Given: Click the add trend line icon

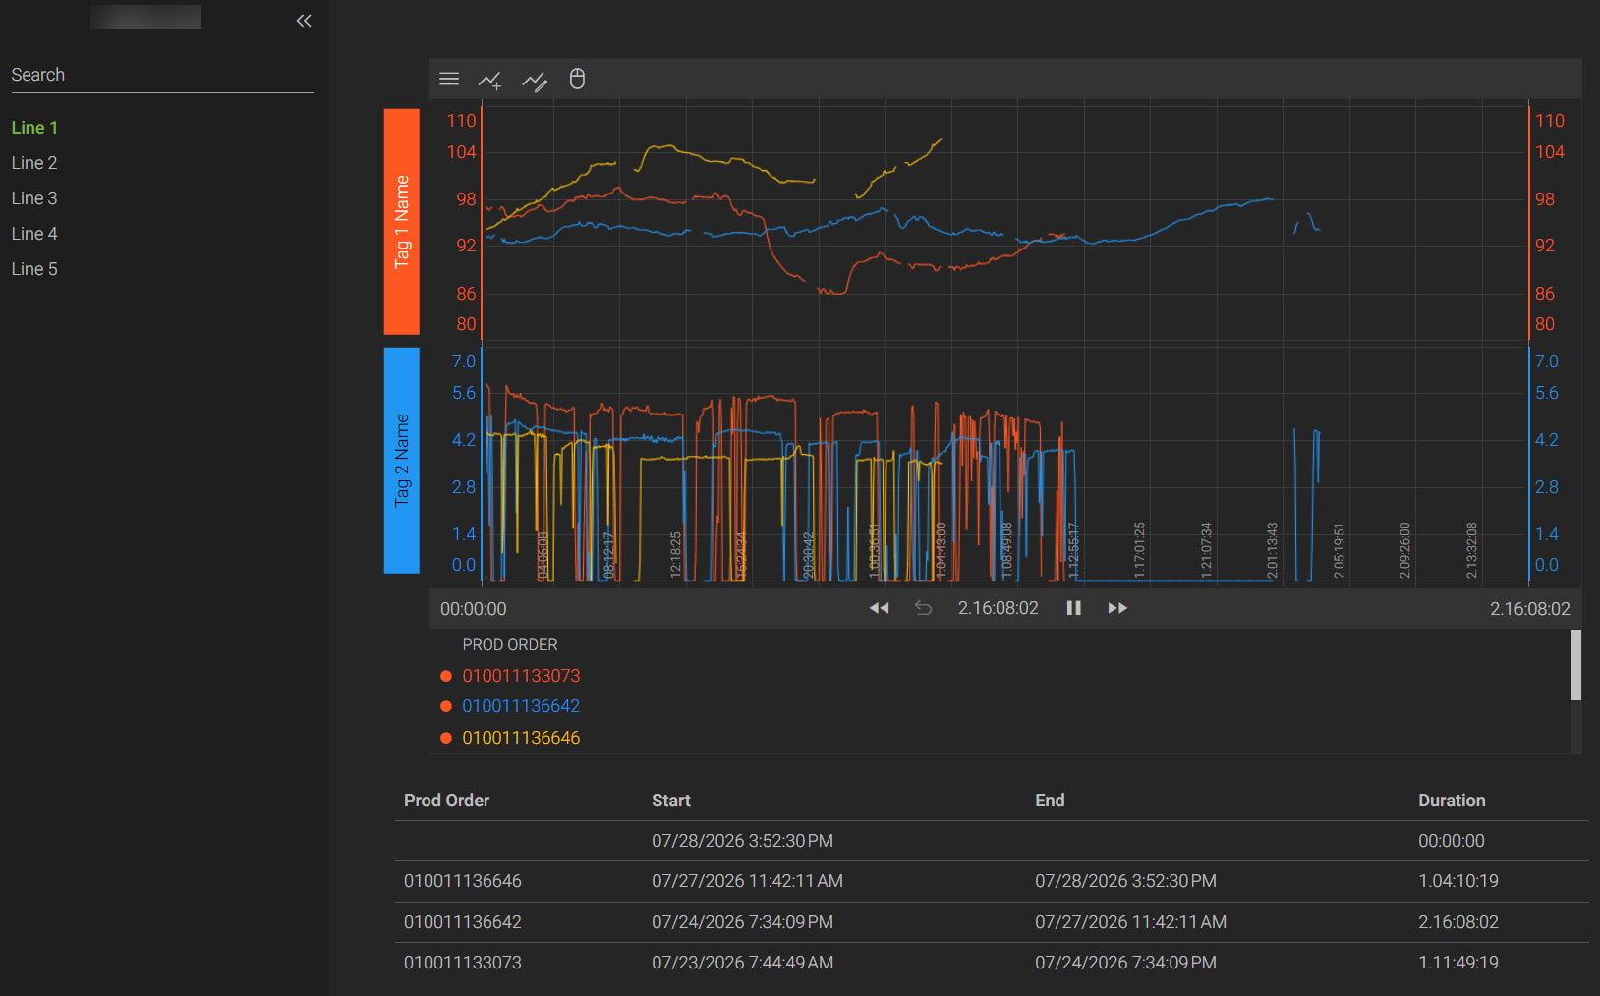Looking at the screenshot, I should tap(490, 80).
